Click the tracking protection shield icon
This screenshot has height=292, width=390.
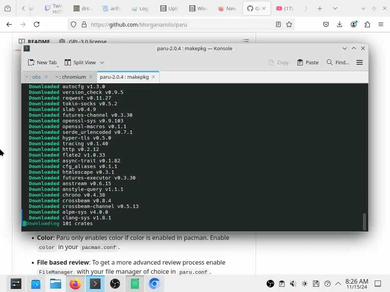[74, 25]
